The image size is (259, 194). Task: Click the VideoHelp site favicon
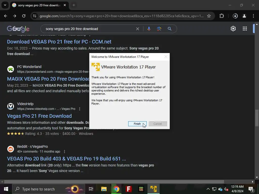(x=11, y=106)
